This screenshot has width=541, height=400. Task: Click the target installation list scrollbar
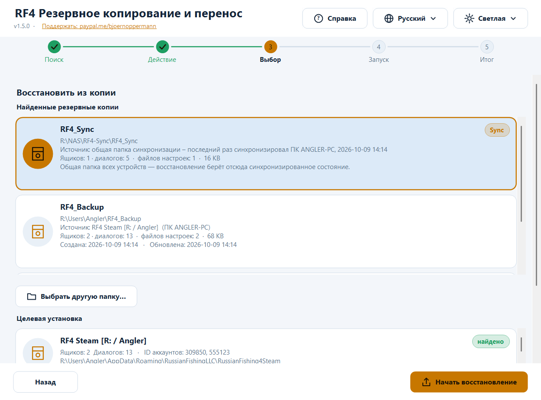click(x=522, y=344)
